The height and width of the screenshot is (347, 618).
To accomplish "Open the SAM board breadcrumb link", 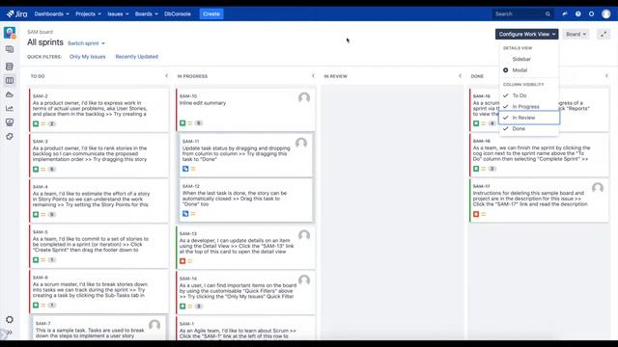I will click(40, 32).
